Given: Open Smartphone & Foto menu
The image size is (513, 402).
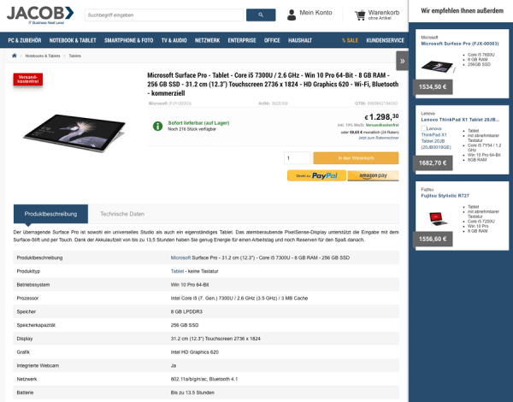Looking at the screenshot, I should [x=128, y=40].
